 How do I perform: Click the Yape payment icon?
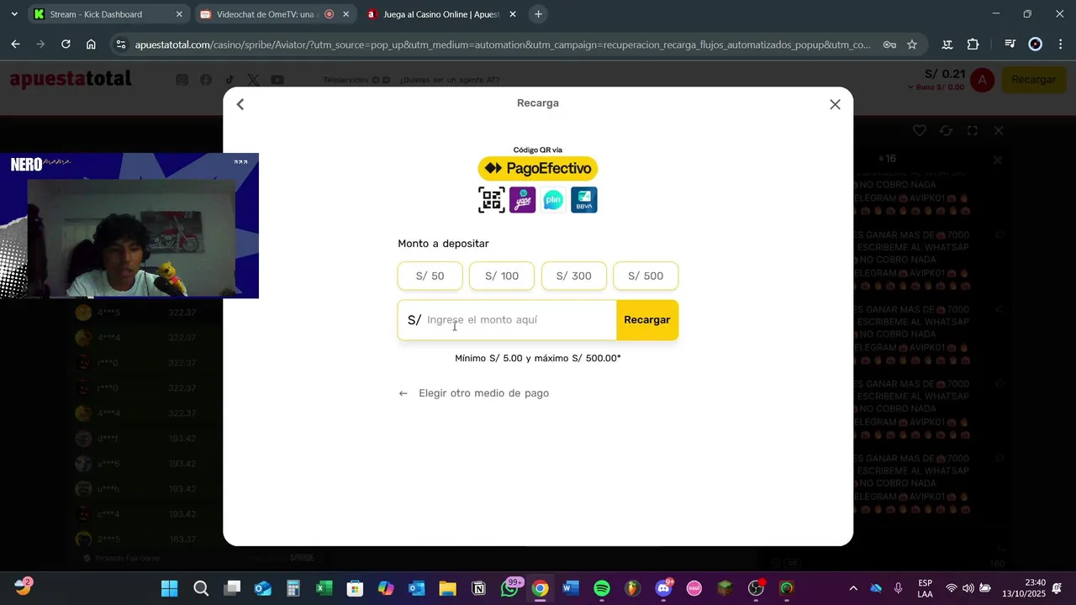pos(522,200)
